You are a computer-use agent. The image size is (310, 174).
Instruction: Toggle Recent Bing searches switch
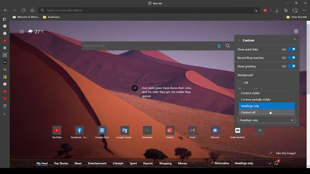tap(292, 58)
